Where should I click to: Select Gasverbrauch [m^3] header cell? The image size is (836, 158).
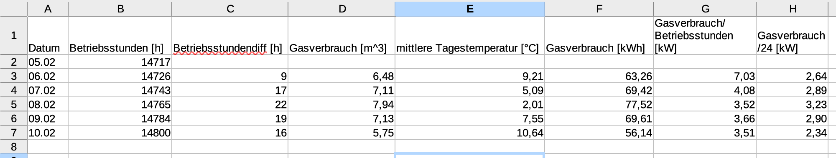(x=342, y=35)
